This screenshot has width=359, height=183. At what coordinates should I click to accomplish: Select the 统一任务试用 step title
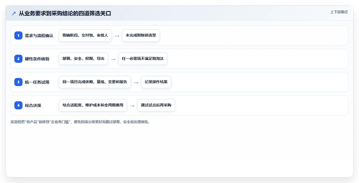point(37,82)
